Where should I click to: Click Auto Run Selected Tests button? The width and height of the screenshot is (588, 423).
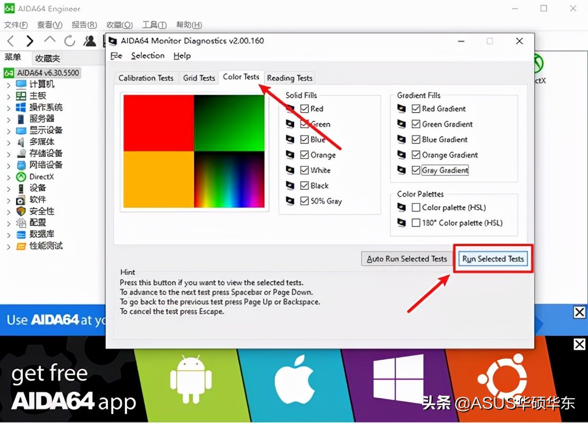click(407, 259)
